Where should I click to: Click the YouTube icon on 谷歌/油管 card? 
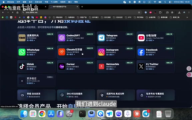coord(141,38)
